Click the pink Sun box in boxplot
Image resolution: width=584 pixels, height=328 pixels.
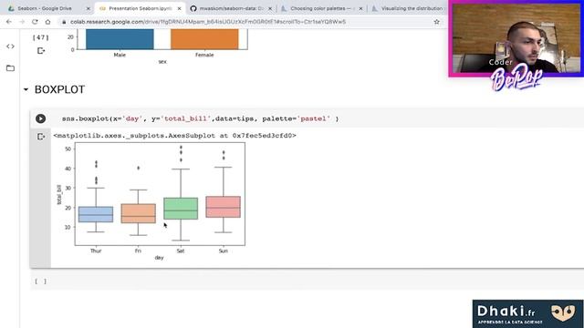point(223,207)
